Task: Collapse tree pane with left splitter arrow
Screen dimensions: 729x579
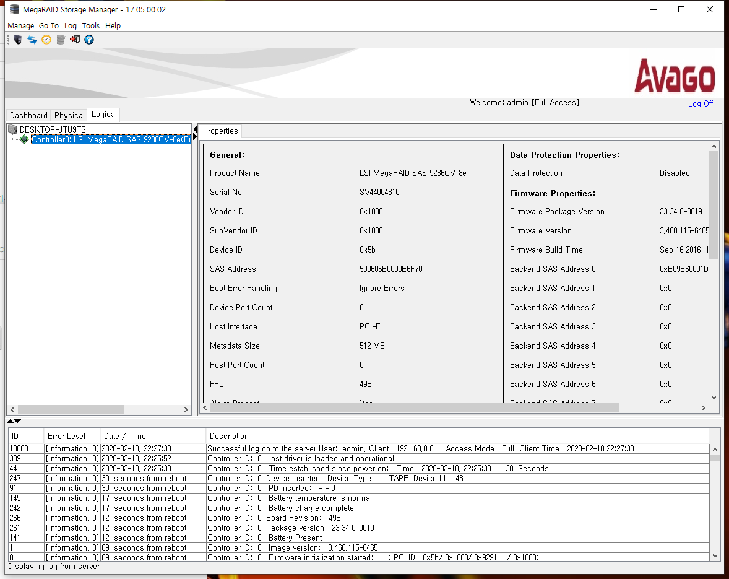Action: (x=195, y=129)
